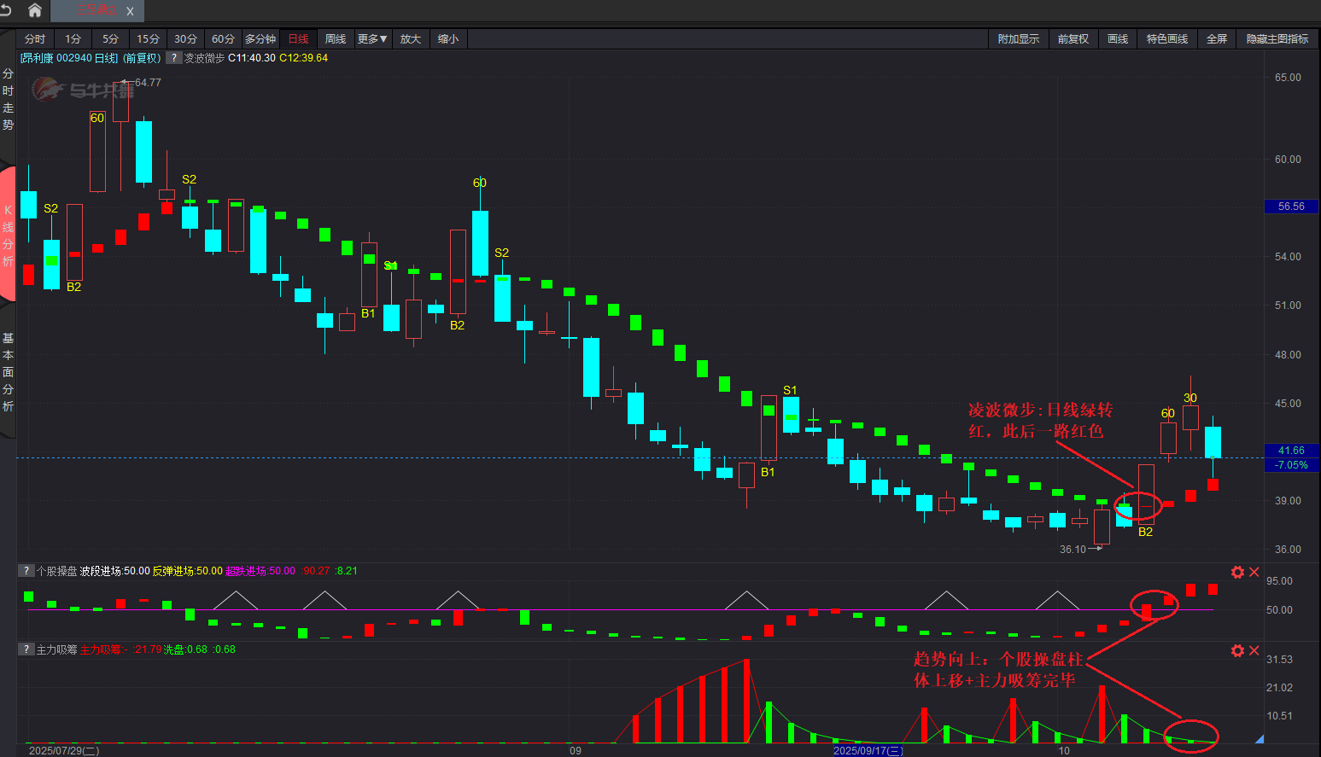This screenshot has width=1321, height=757.
Task: Toggle 全屏 fullscreen mode
Action: 1216,39
